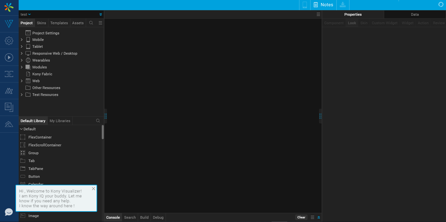Open the Visualizer V icon in sidebar
Image resolution: width=446 pixels, height=222 pixels.
9,24
